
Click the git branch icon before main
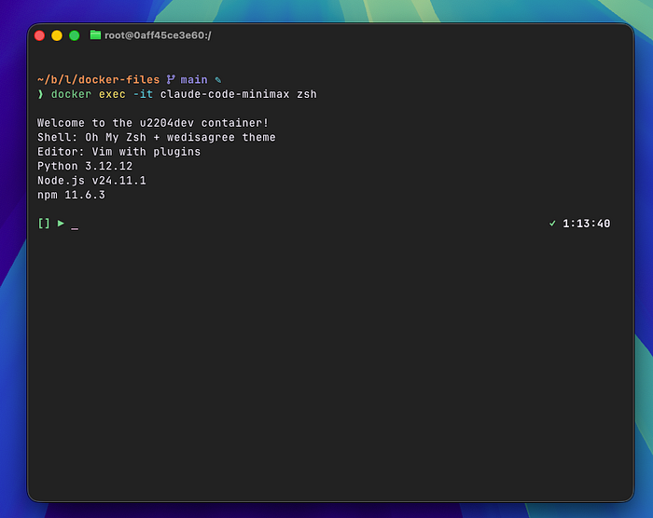click(171, 79)
